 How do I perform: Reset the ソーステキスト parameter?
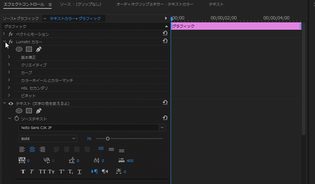[x=165, y=118]
